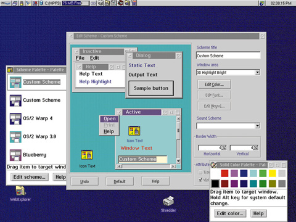The image size is (296, 222).
Task: Expand the Window area dropdown
Action: 257,72
